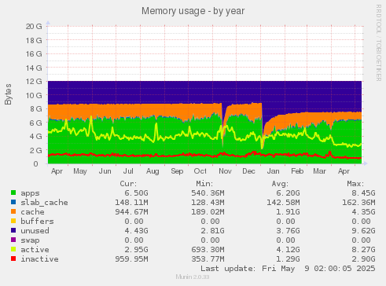The height and width of the screenshot is (286, 386).
Task: Click the 'Bytes' y-axis label
Action: (8, 94)
